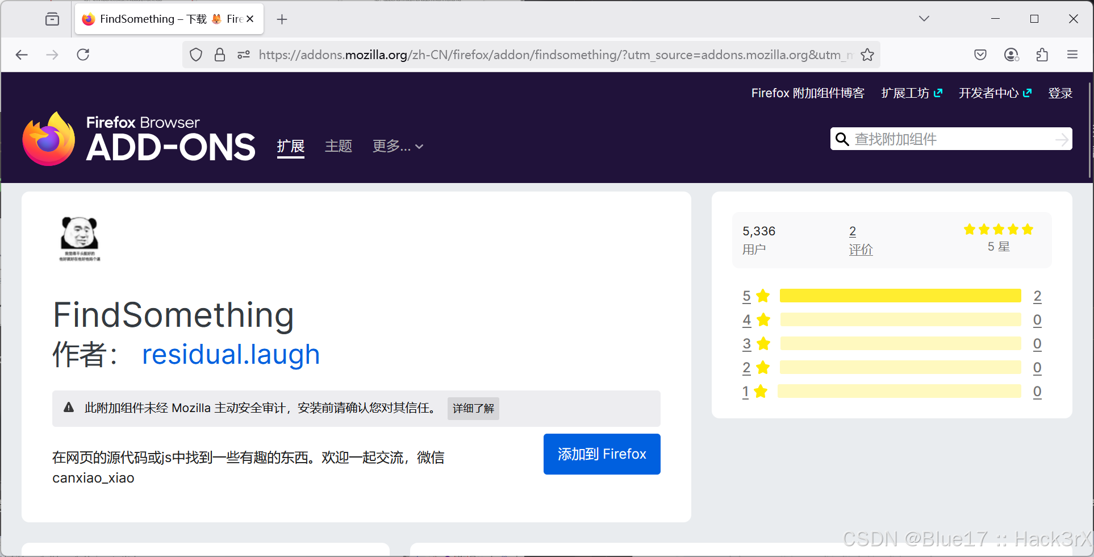Bookmark this page with star icon
The image size is (1094, 557).
pyautogui.click(x=867, y=55)
